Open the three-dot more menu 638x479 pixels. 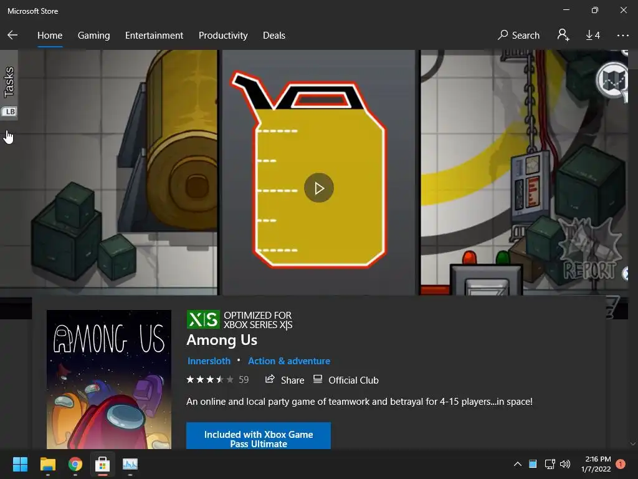tap(623, 36)
